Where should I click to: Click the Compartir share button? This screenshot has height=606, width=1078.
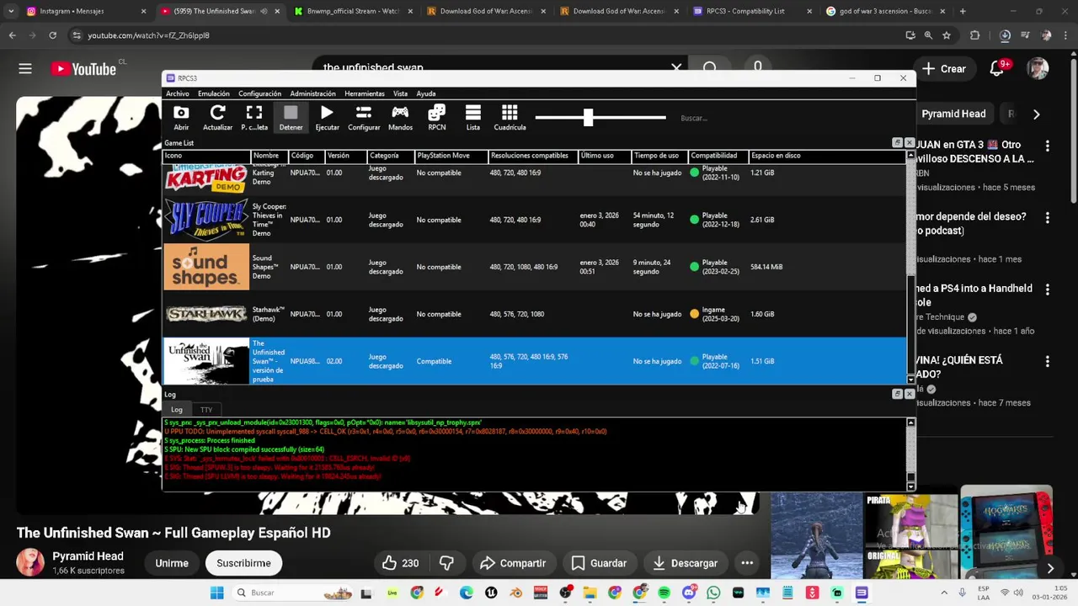click(513, 563)
